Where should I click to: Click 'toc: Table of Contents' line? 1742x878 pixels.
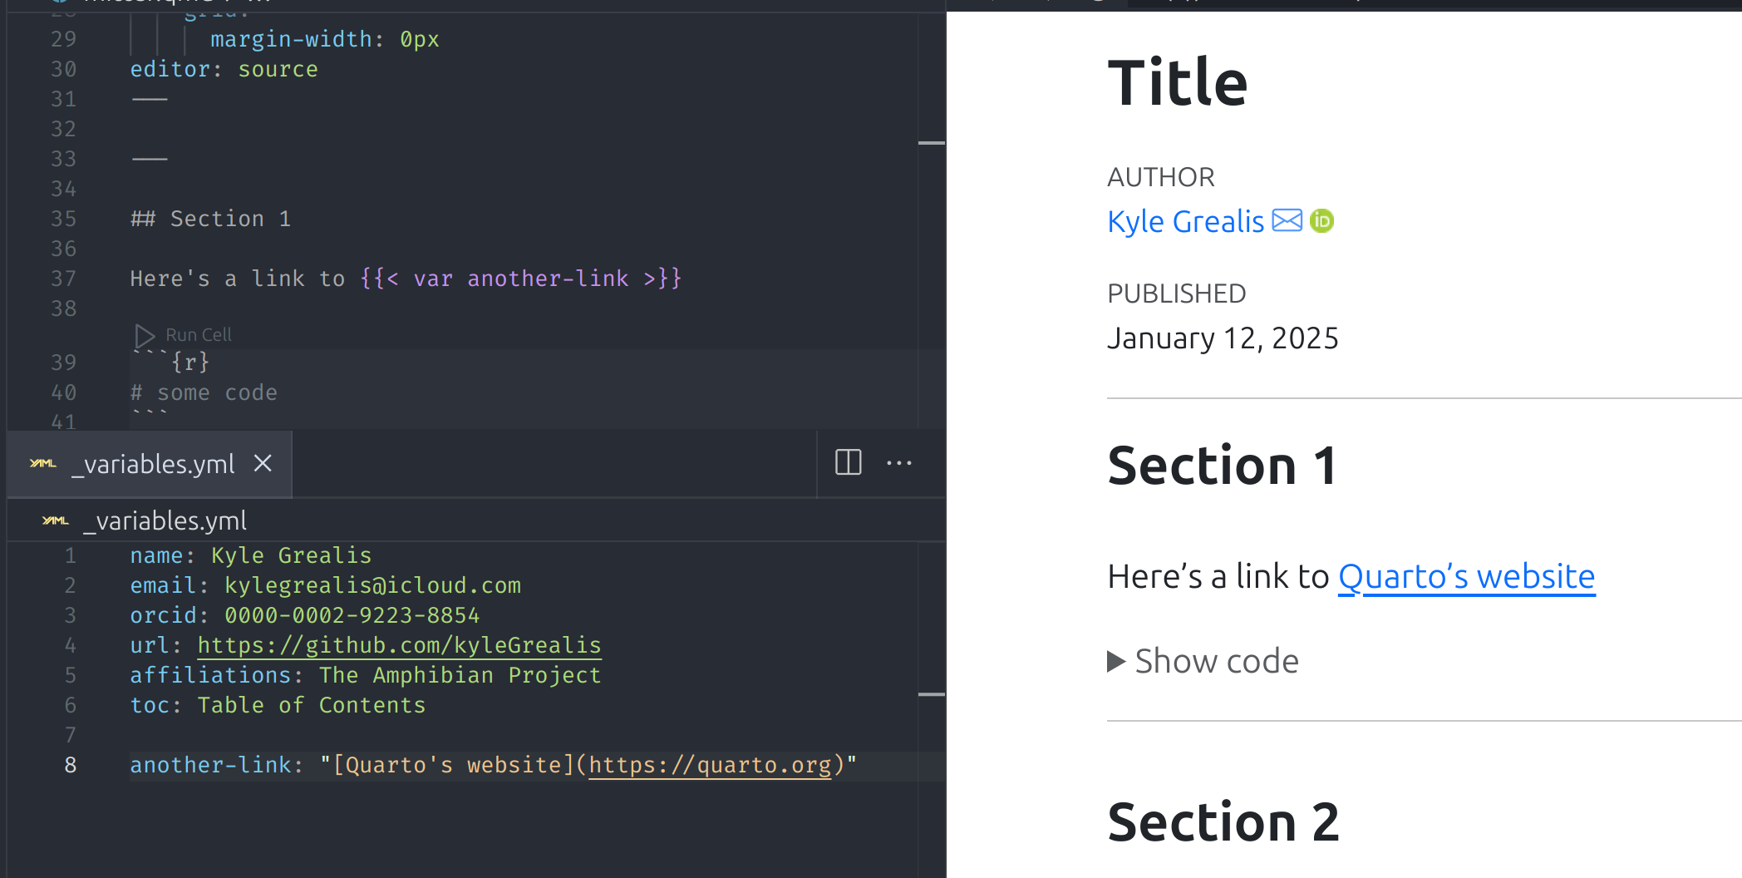278,705
